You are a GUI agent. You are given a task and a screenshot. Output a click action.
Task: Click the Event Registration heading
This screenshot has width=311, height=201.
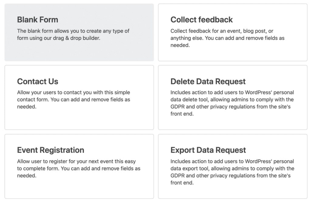click(x=51, y=150)
